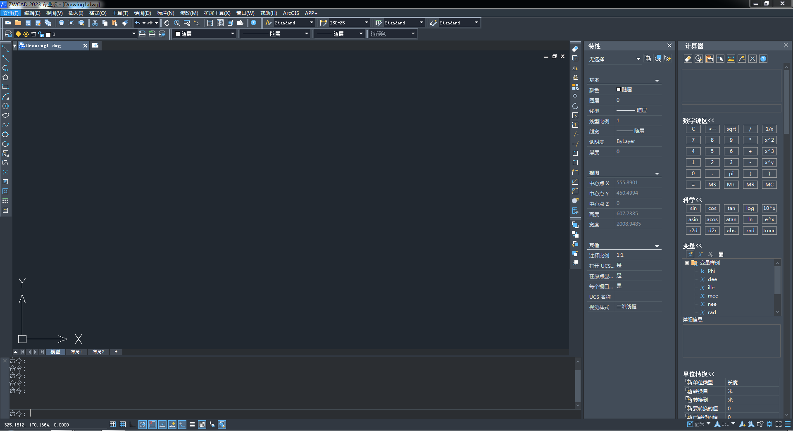
Task: Click the Match Properties brush icon
Action: 125,23
